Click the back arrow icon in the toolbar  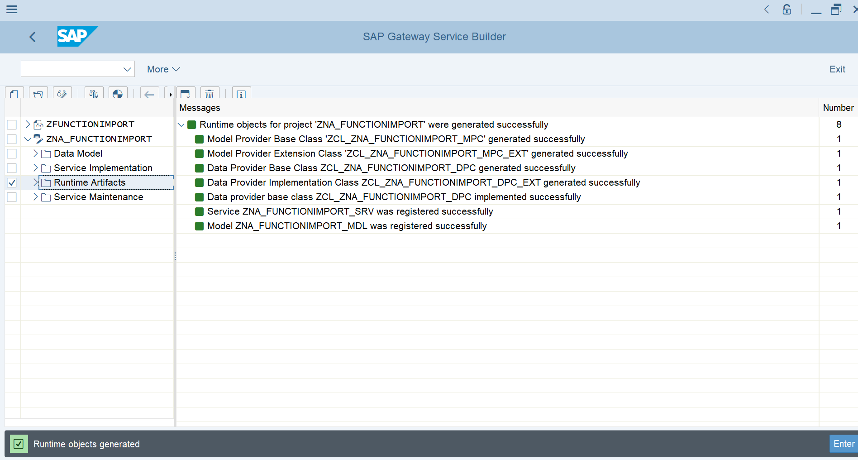(x=149, y=94)
